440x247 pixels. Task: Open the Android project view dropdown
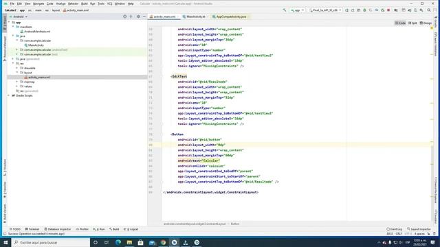click(19, 16)
